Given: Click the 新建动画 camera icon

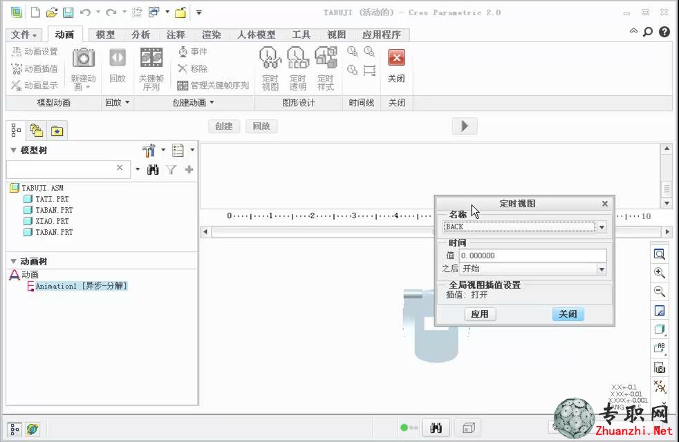Looking at the screenshot, I should 83,58.
